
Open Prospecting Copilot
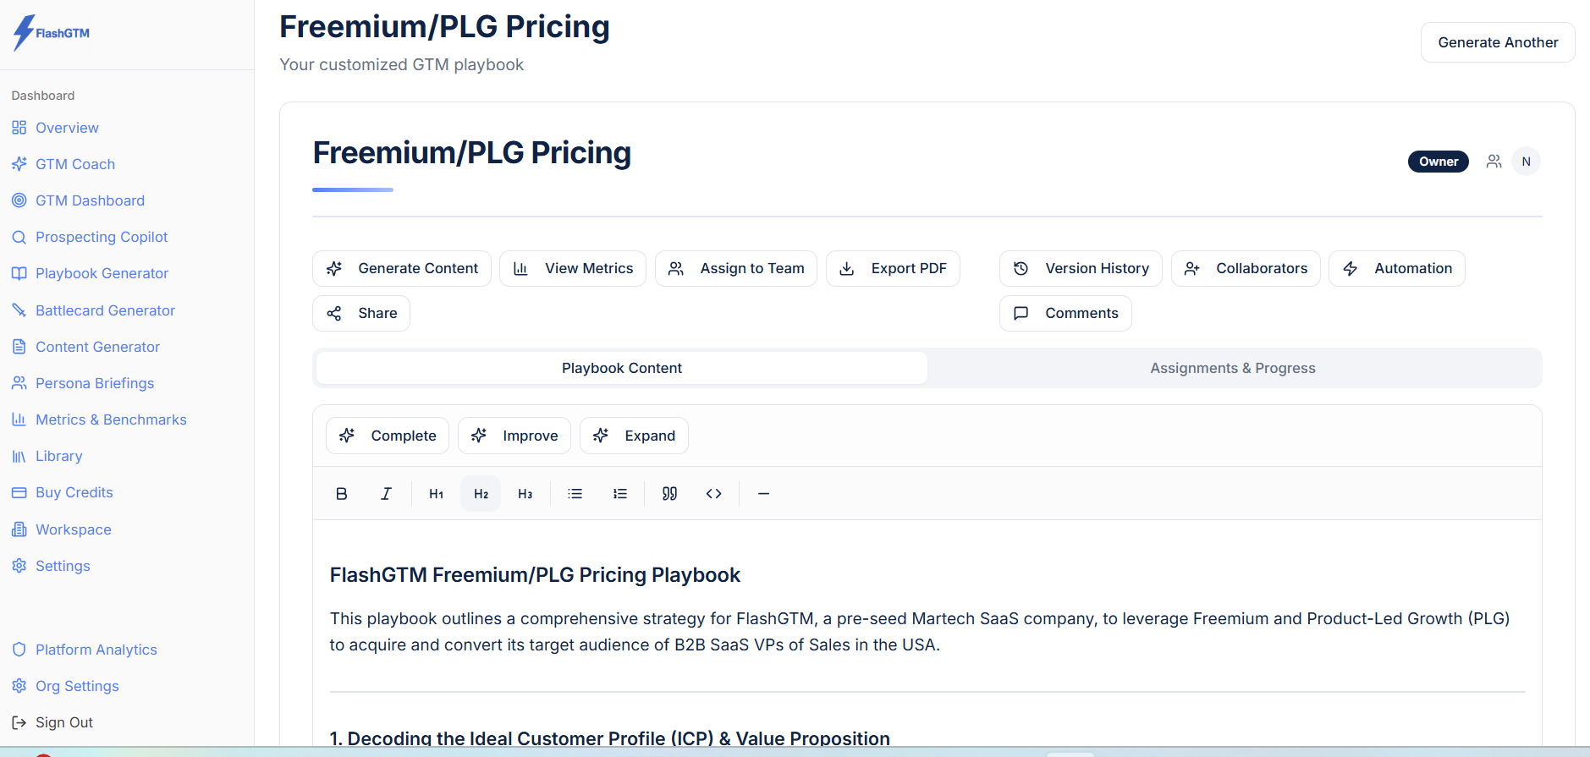tap(90, 237)
